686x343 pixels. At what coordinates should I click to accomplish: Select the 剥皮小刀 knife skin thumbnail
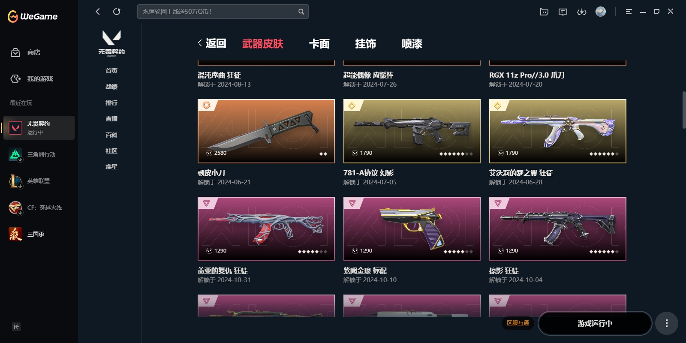point(266,131)
